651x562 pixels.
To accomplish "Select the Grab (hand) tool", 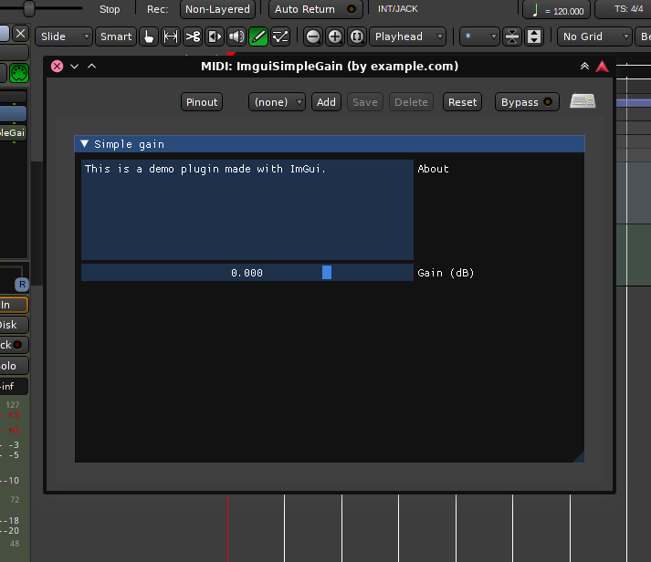I will pyautogui.click(x=148, y=36).
